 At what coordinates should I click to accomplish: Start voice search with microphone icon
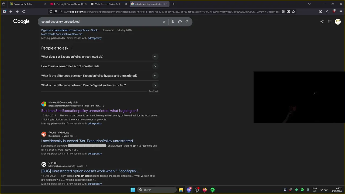[173, 22]
